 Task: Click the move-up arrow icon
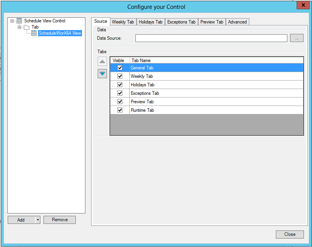point(102,62)
